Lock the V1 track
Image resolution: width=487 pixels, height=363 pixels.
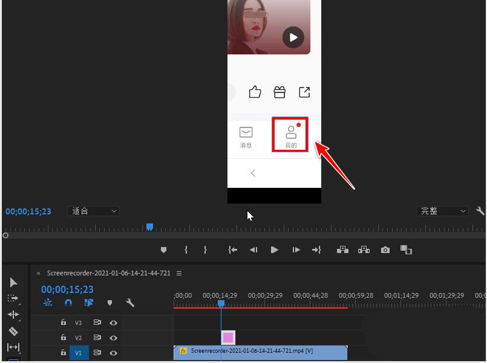pos(64,353)
